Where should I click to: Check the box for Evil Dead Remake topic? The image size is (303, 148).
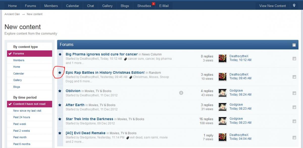coord(294,138)
